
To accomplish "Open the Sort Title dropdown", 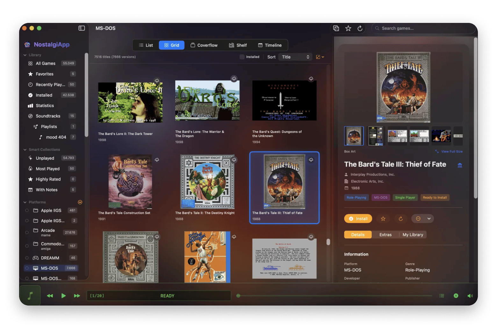I will tap(295, 57).
